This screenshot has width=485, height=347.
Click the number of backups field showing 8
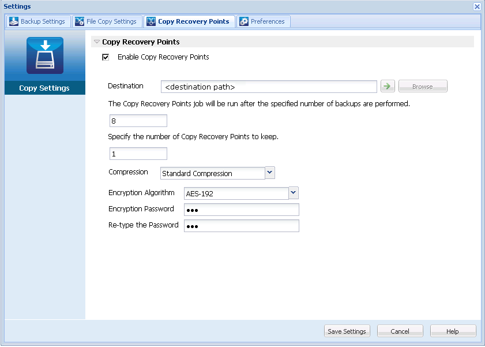point(138,120)
